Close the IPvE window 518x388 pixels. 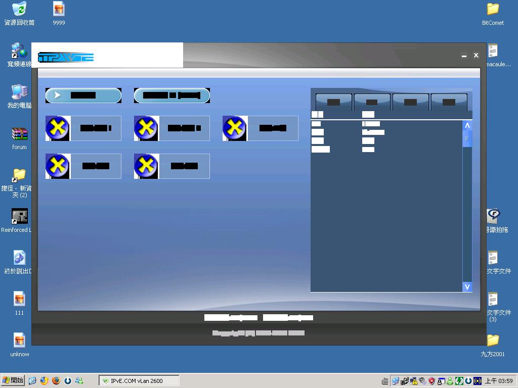click(x=476, y=56)
